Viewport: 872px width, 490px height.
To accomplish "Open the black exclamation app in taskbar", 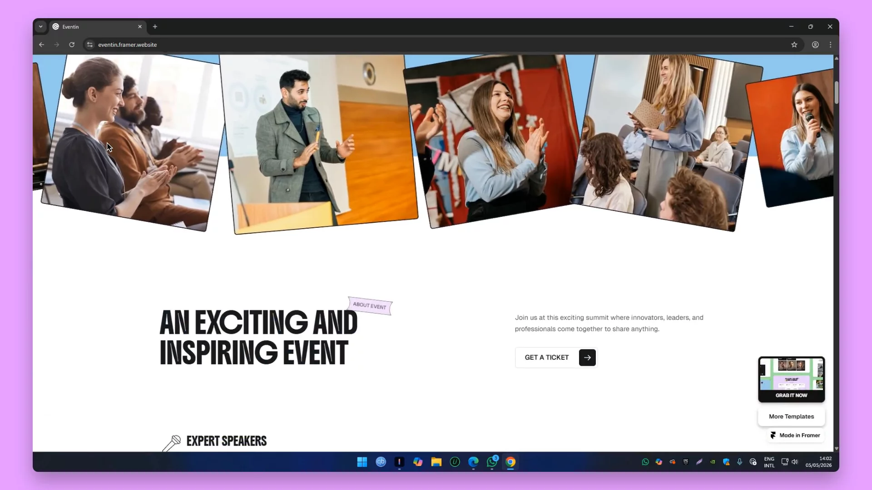I will point(399,462).
